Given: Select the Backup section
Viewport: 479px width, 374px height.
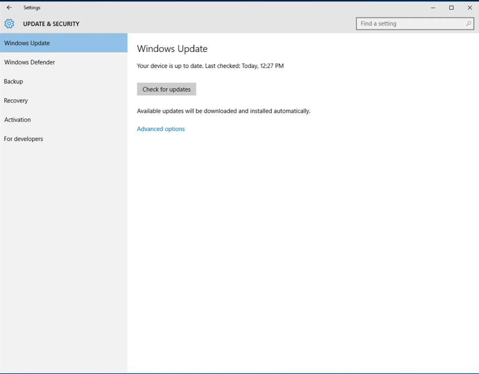Looking at the screenshot, I should point(13,81).
